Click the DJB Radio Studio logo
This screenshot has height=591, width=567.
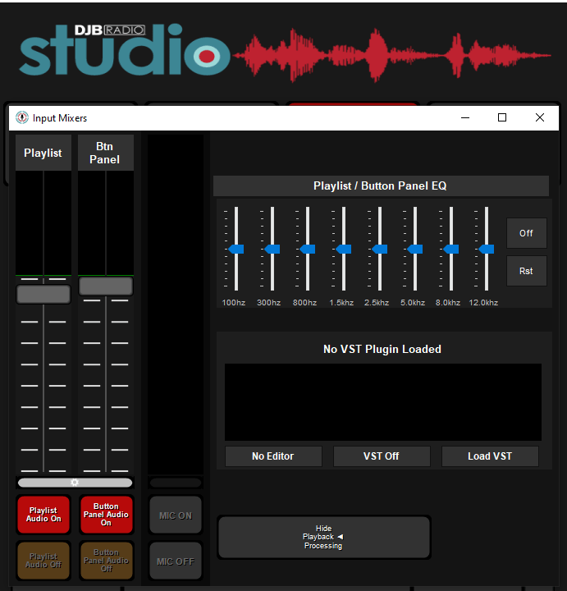125,49
